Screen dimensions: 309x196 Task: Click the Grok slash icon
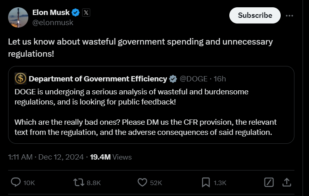click(269, 183)
